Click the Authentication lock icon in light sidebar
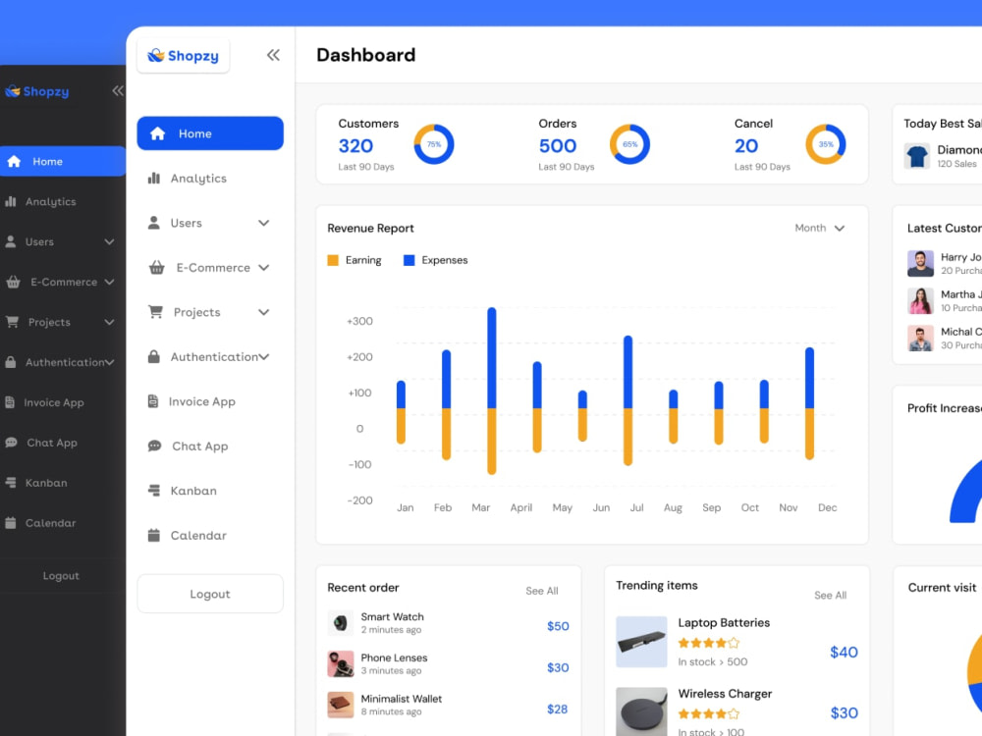The image size is (982, 736). pyautogui.click(x=154, y=357)
